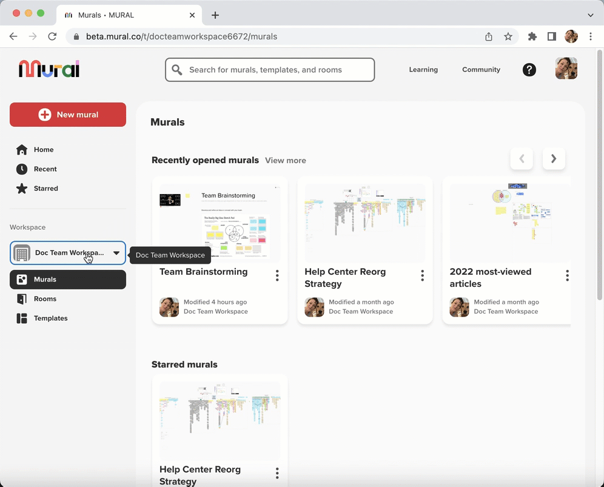Click the Home item in the sidebar
The width and height of the screenshot is (604, 487).
[x=44, y=150]
